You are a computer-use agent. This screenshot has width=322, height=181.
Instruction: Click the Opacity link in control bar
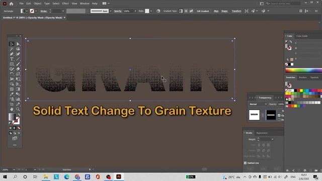118,11
